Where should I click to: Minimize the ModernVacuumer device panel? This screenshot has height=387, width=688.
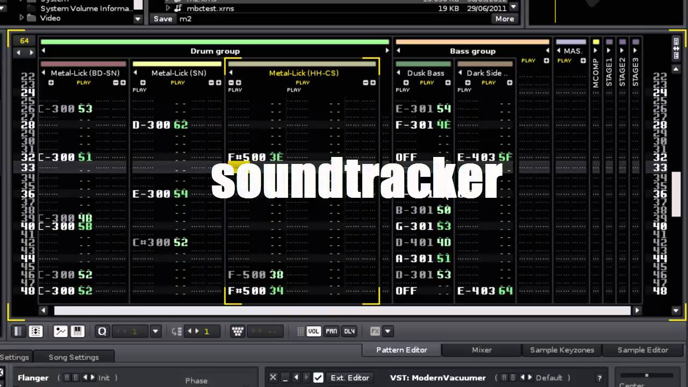pyautogui.click(x=285, y=377)
